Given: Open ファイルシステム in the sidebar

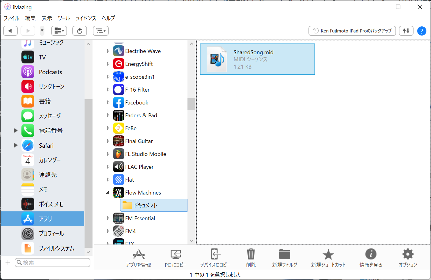Looking at the screenshot, I should [43, 248].
